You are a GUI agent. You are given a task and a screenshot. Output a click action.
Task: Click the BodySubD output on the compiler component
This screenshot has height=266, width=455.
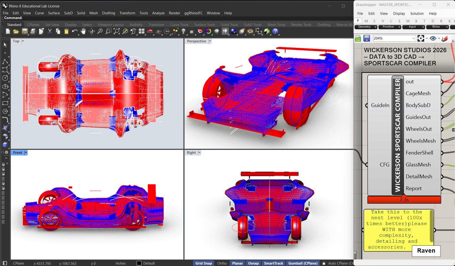(418, 105)
